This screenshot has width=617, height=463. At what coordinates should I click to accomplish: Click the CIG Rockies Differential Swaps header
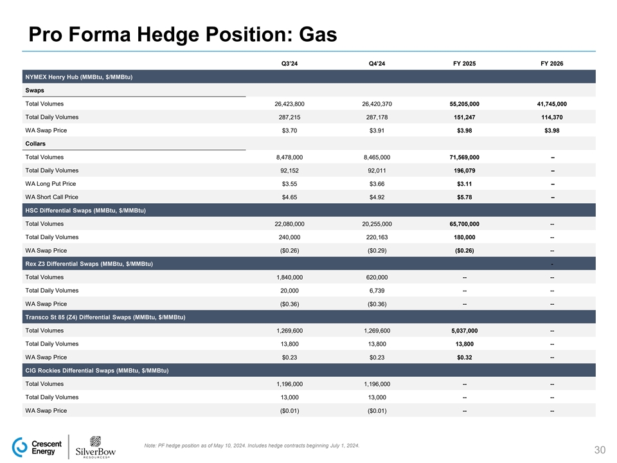97,370
